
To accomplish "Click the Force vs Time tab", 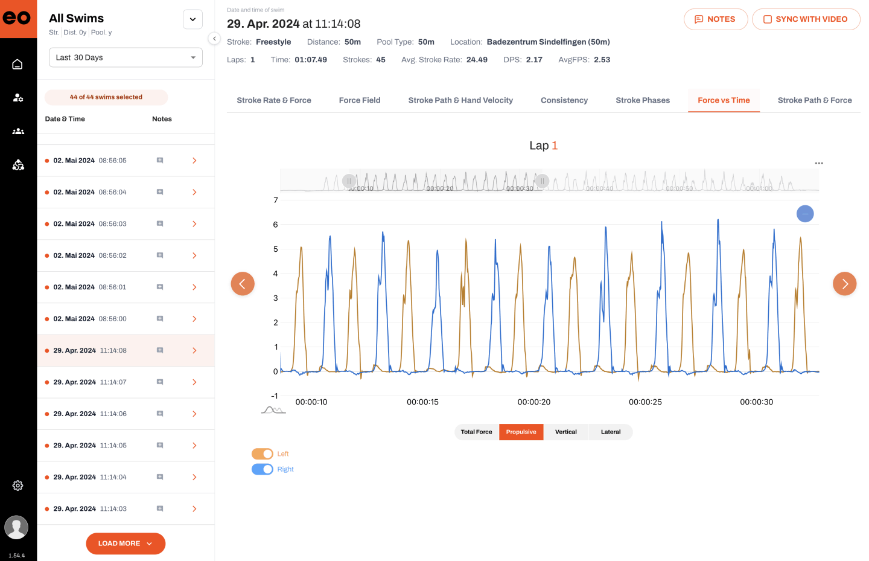I will pos(724,100).
